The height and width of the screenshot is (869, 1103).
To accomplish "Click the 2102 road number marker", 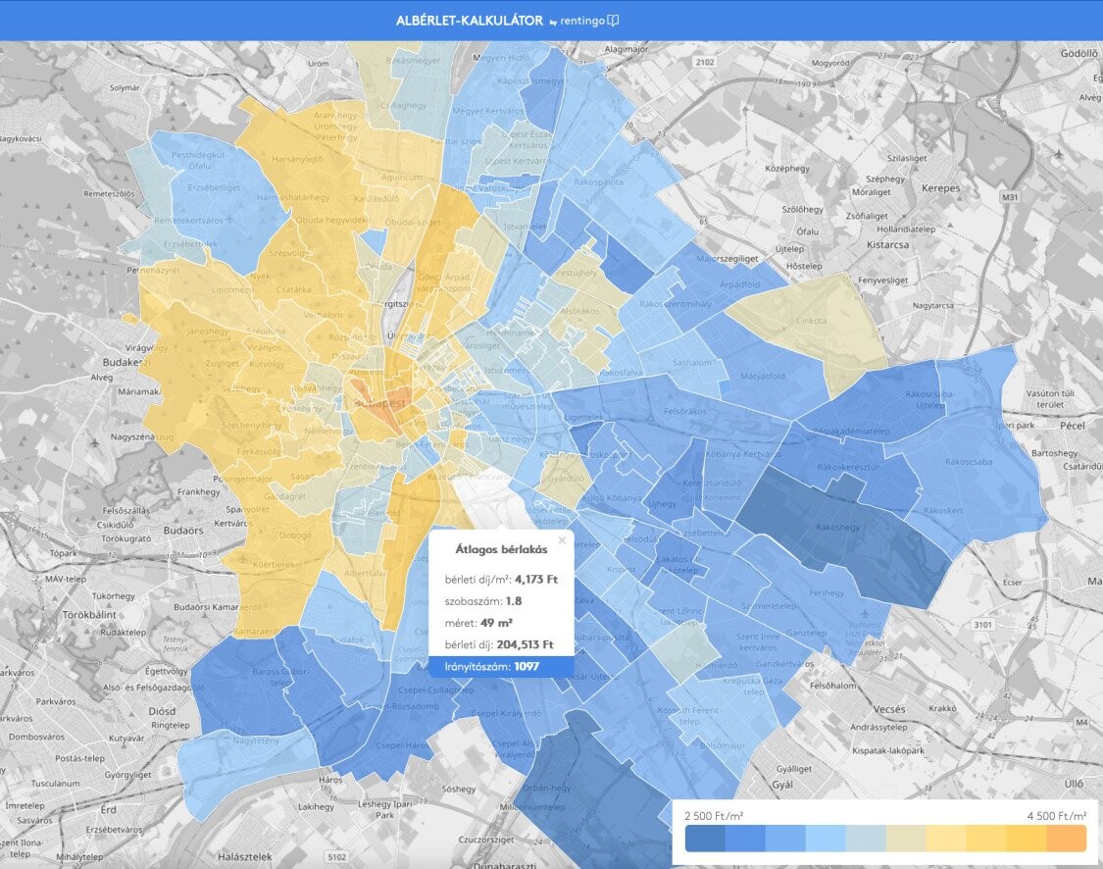I will click(704, 62).
